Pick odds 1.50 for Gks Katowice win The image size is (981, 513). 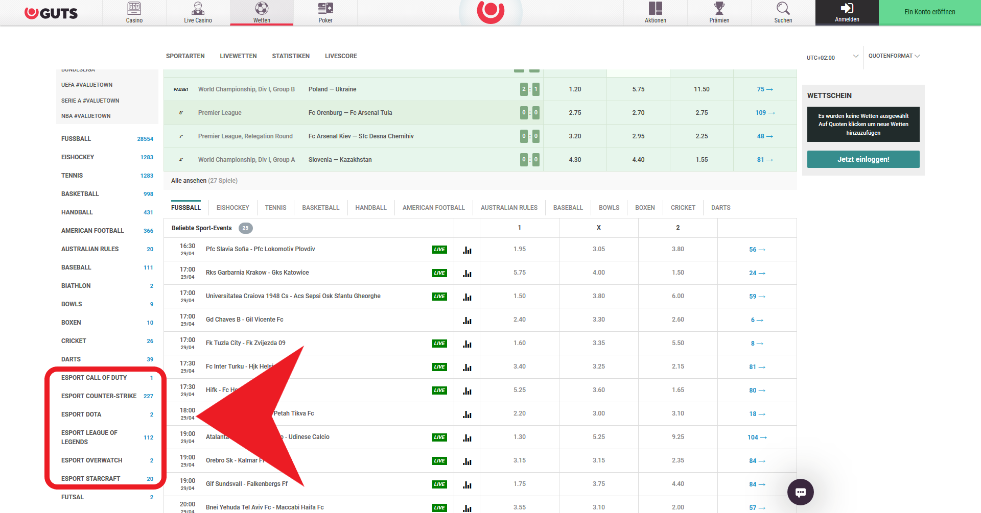(x=678, y=273)
